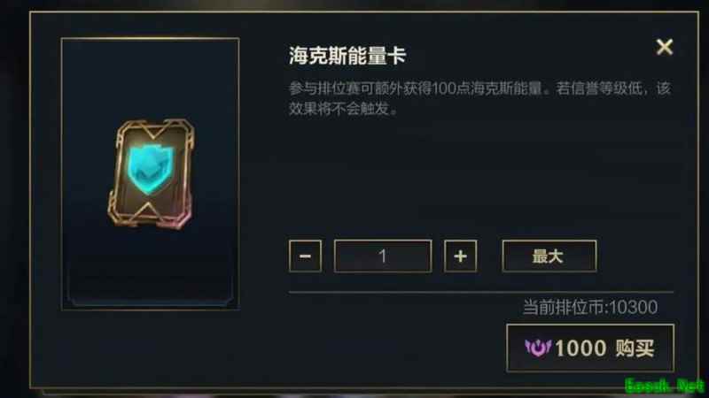Set quantity to maximum with 最大

coord(549,256)
